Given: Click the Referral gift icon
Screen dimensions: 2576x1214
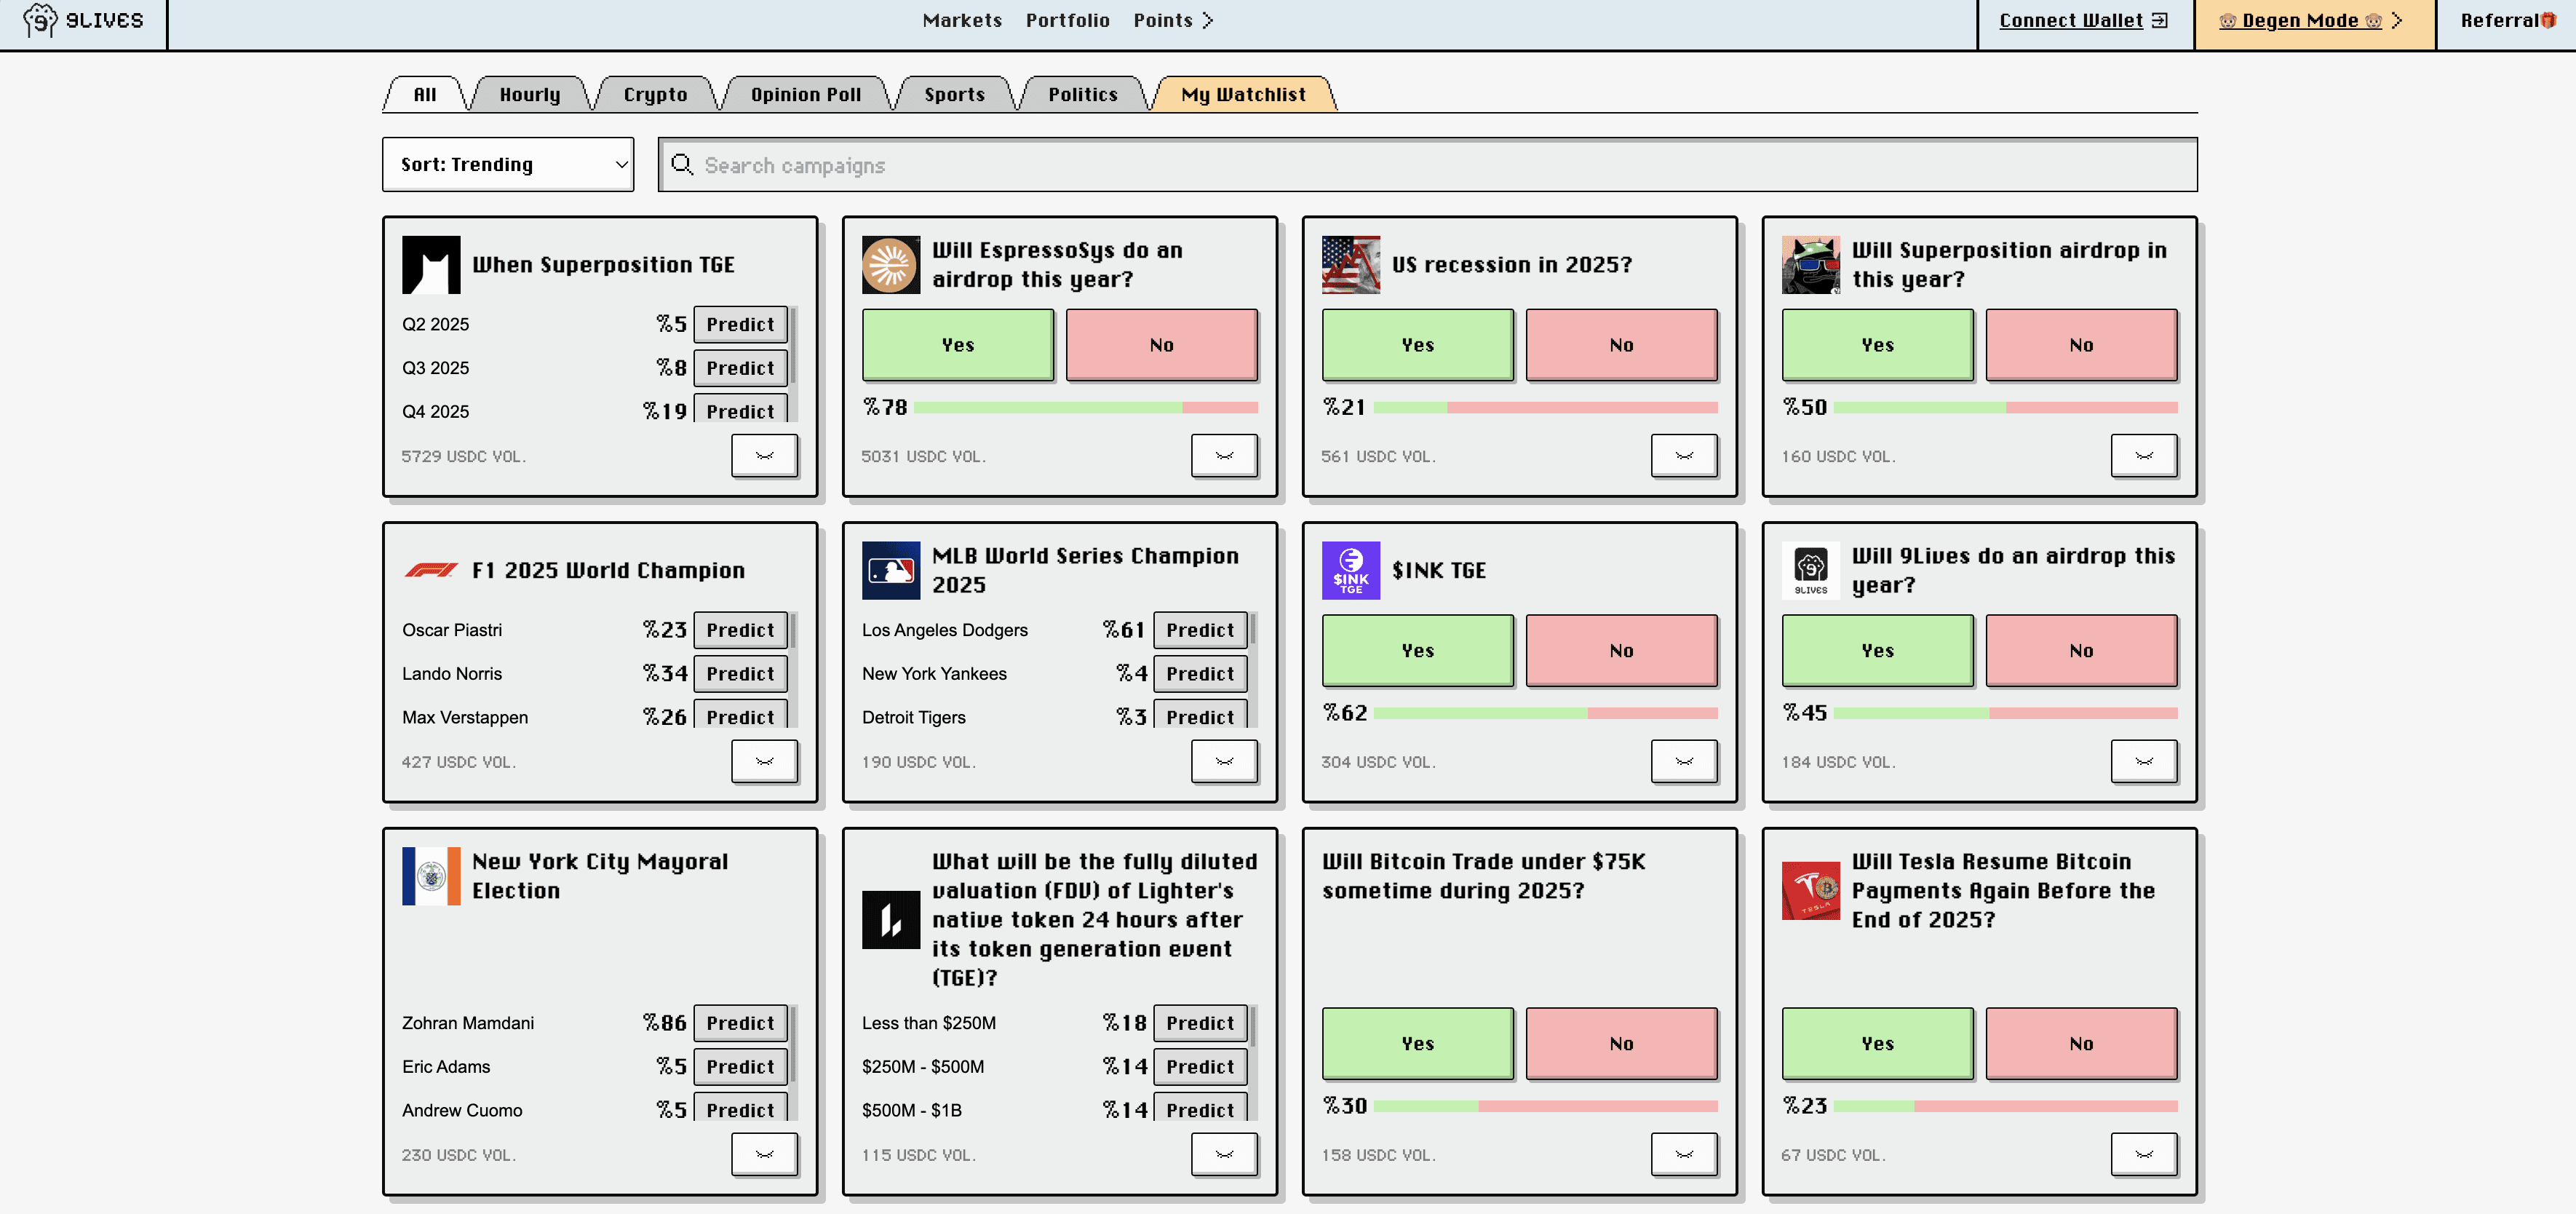Looking at the screenshot, I should click(x=2548, y=20).
